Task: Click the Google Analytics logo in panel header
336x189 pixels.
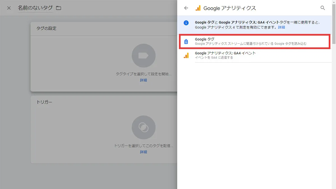Action: click(199, 8)
